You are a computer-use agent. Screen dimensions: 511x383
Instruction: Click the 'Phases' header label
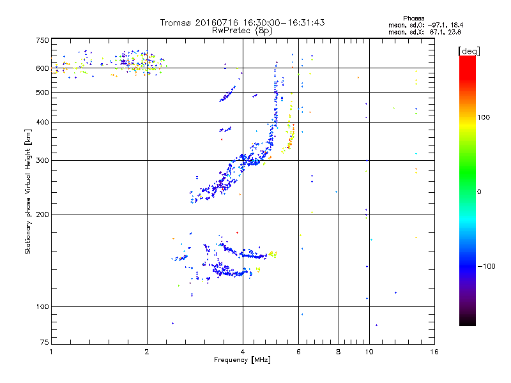coord(413,19)
